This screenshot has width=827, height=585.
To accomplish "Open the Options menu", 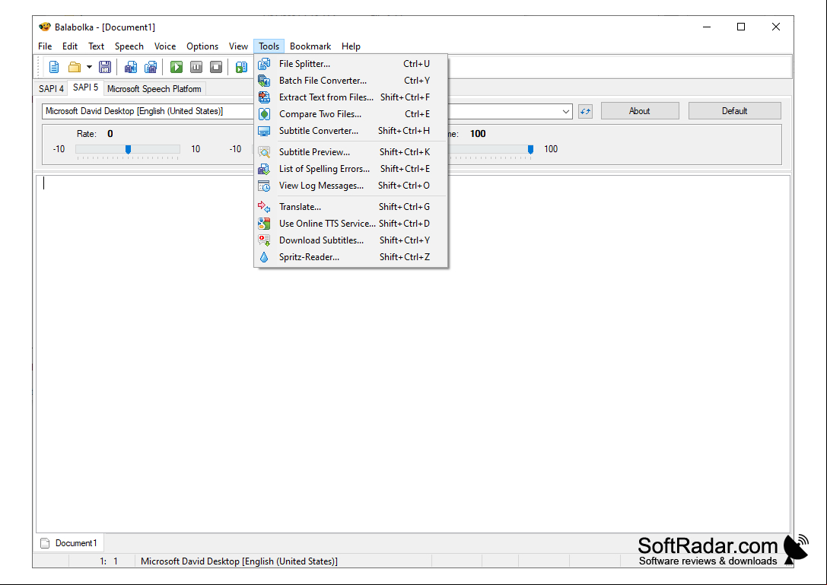I will 202,46.
